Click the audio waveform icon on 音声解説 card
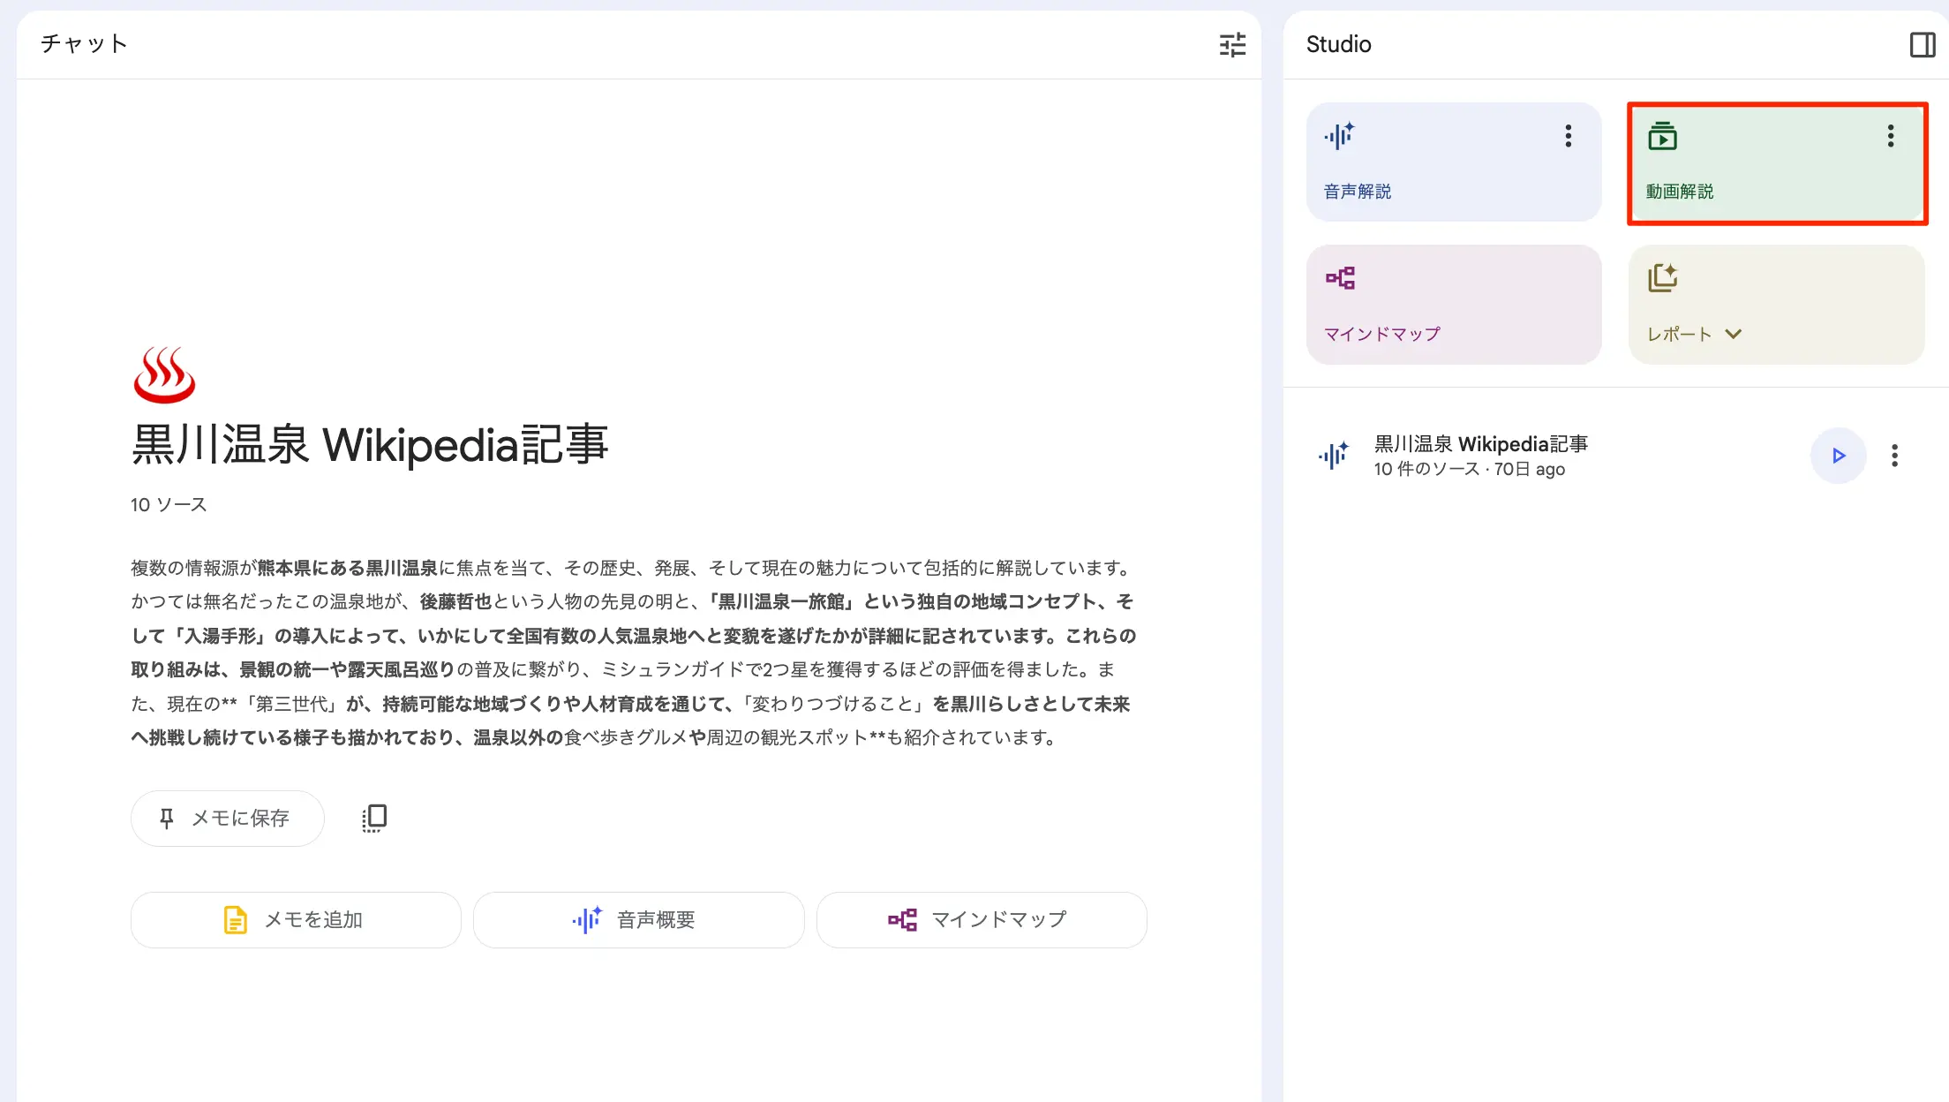 [x=1339, y=136]
